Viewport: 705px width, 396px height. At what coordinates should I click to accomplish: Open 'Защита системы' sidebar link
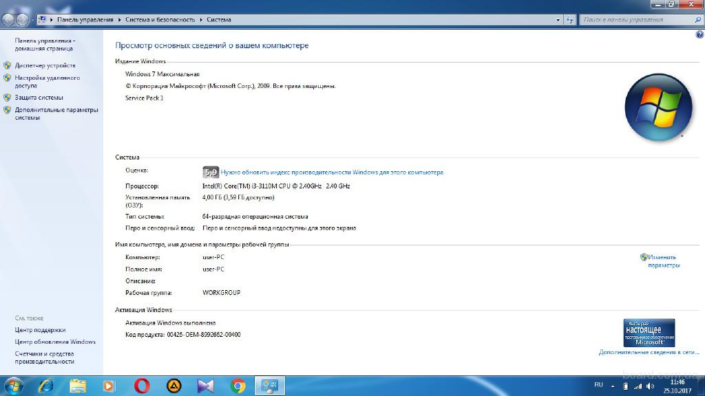tap(39, 97)
